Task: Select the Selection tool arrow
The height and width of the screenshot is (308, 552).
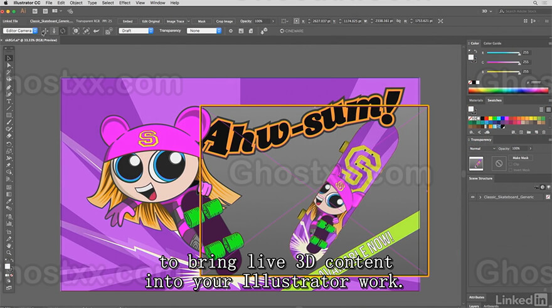Action: (x=9, y=58)
